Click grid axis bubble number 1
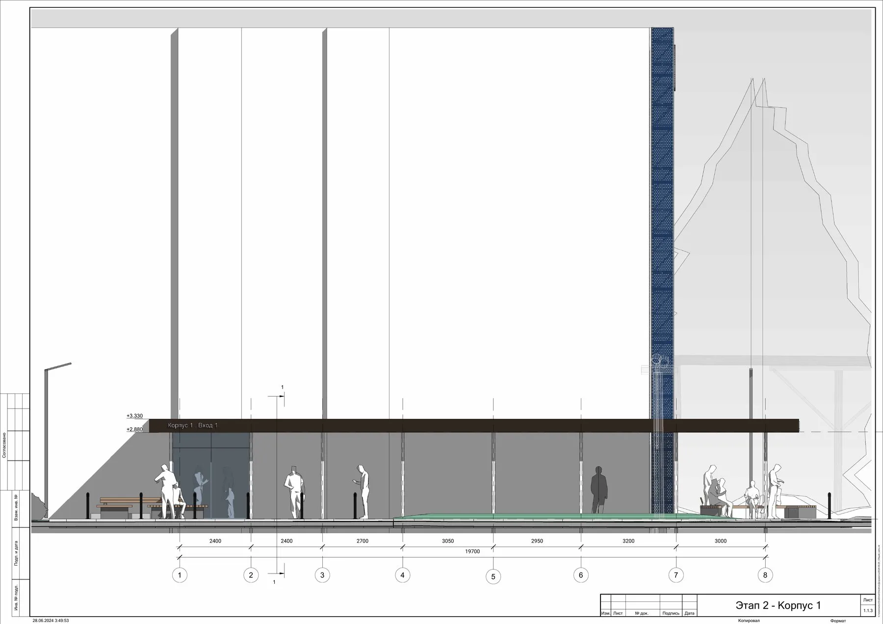 pos(180,575)
